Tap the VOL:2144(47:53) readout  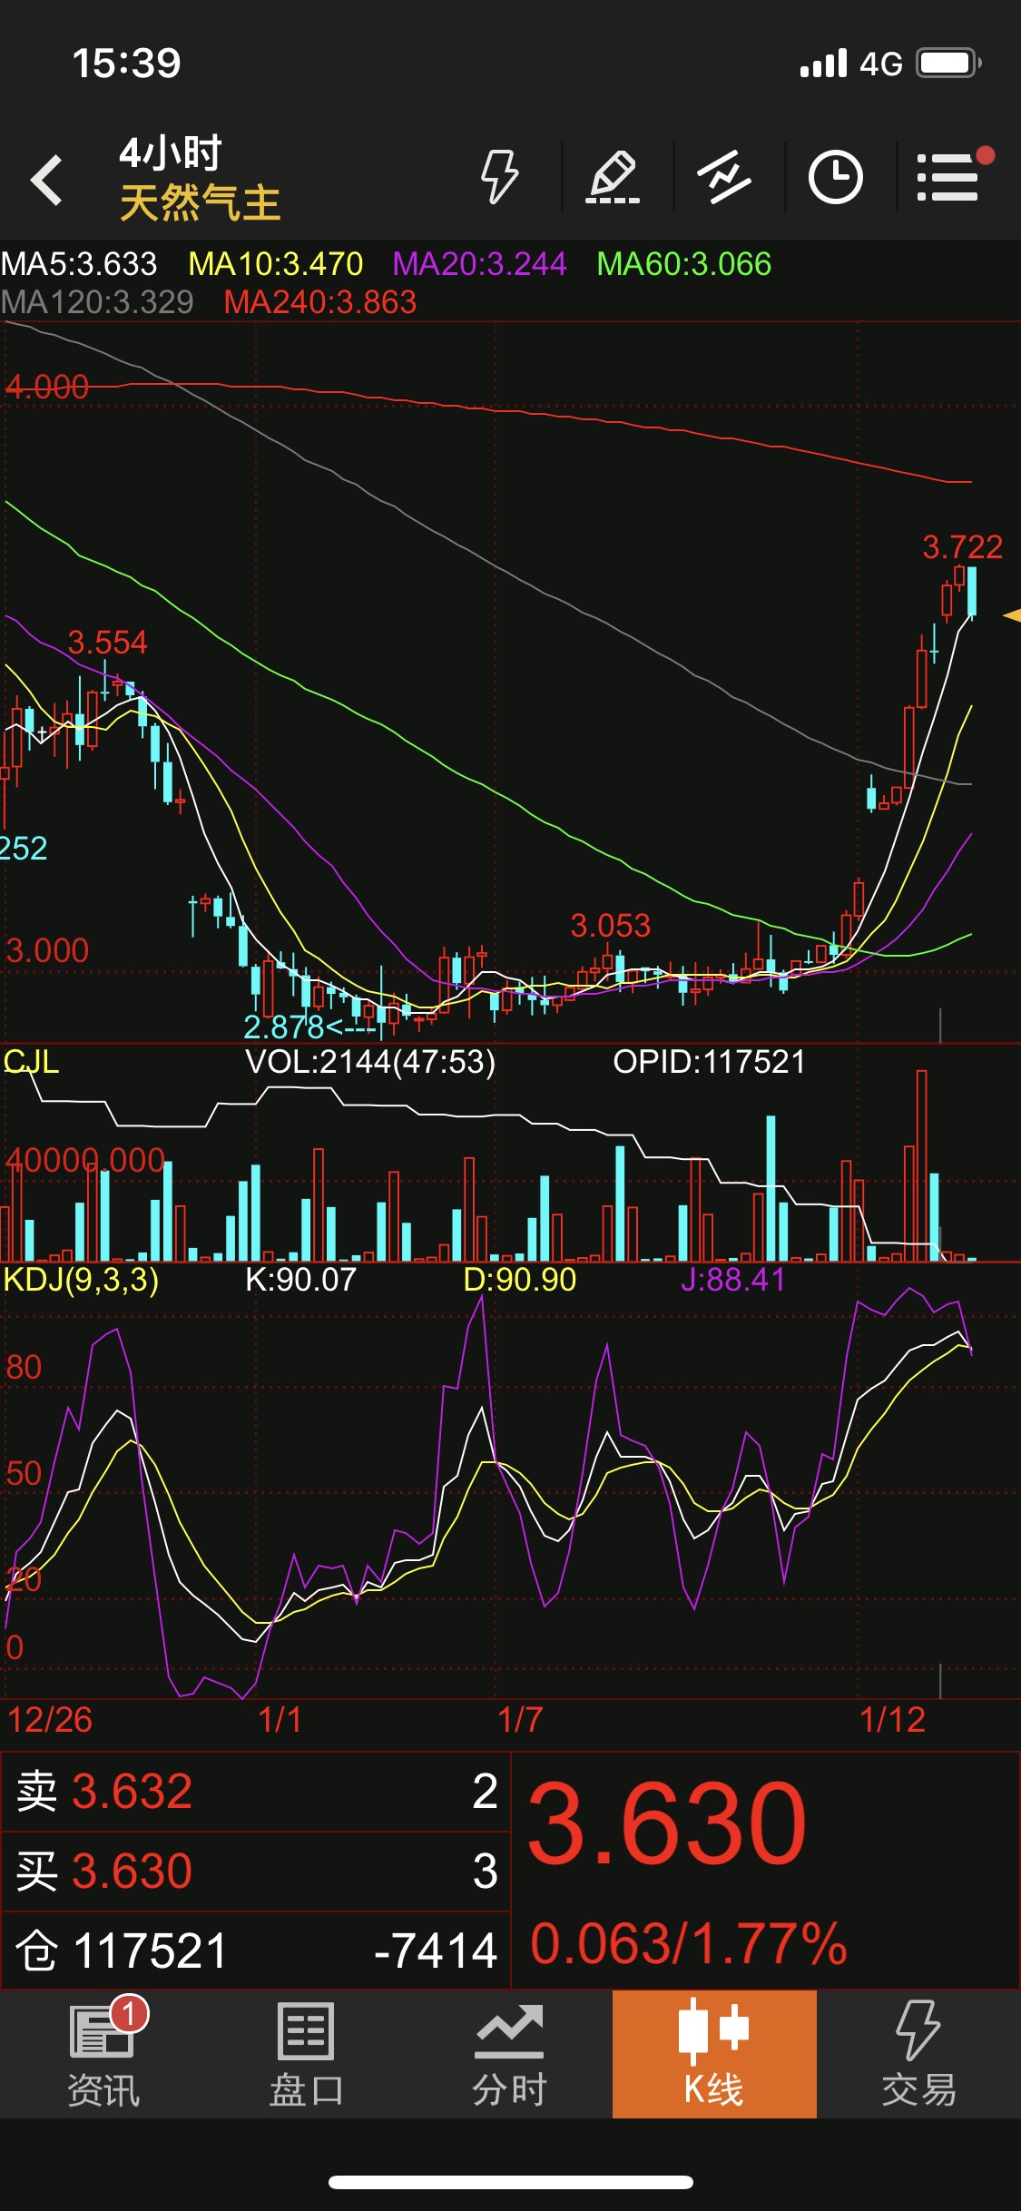pos(370,1062)
